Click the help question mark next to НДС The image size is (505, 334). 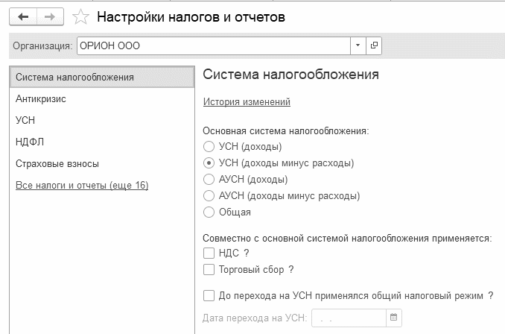tap(246, 253)
